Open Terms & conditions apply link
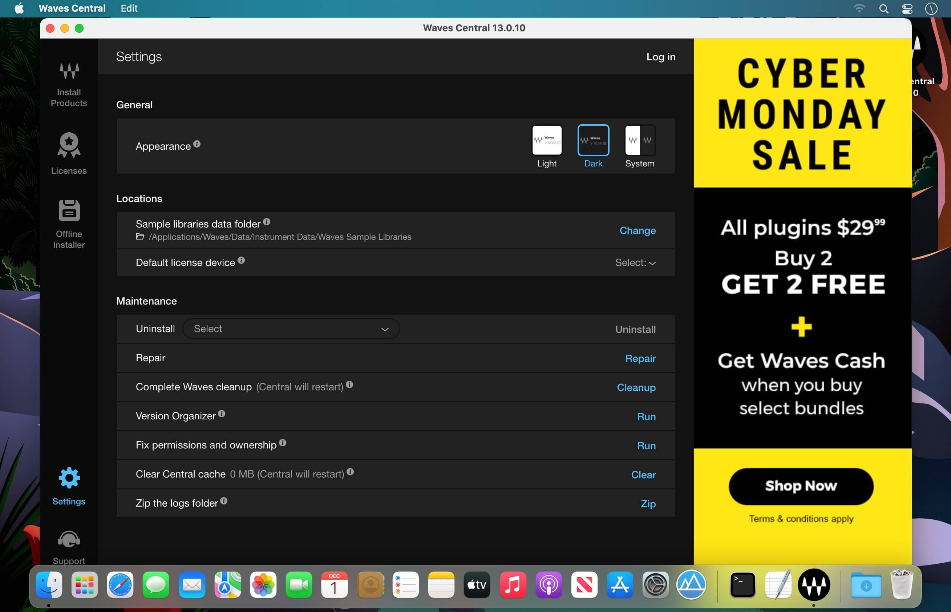 pyautogui.click(x=801, y=519)
